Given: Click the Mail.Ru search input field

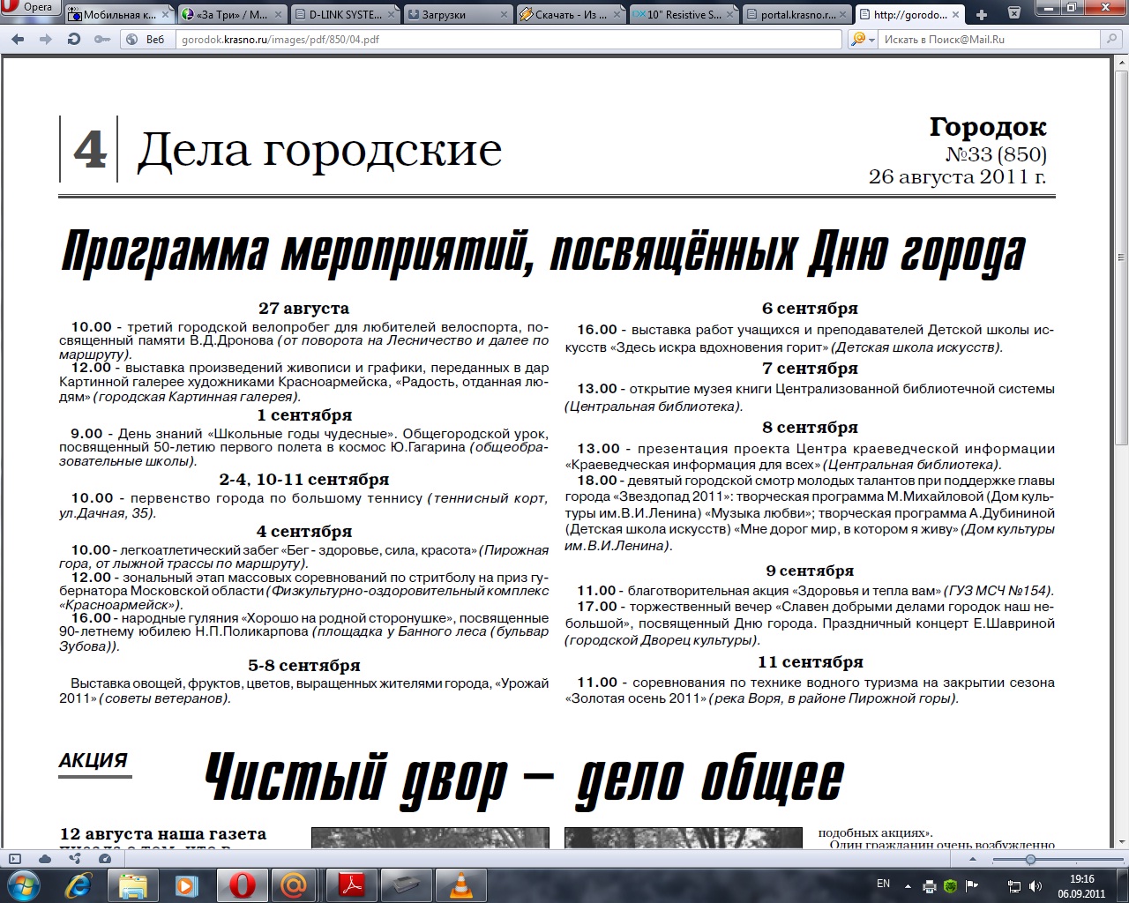Looking at the screenshot, I should [x=989, y=40].
